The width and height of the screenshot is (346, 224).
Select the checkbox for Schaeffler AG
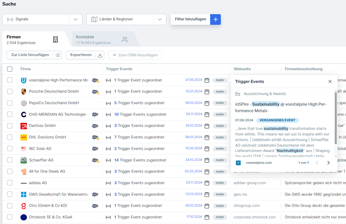pyautogui.click(x=10, y=160)
